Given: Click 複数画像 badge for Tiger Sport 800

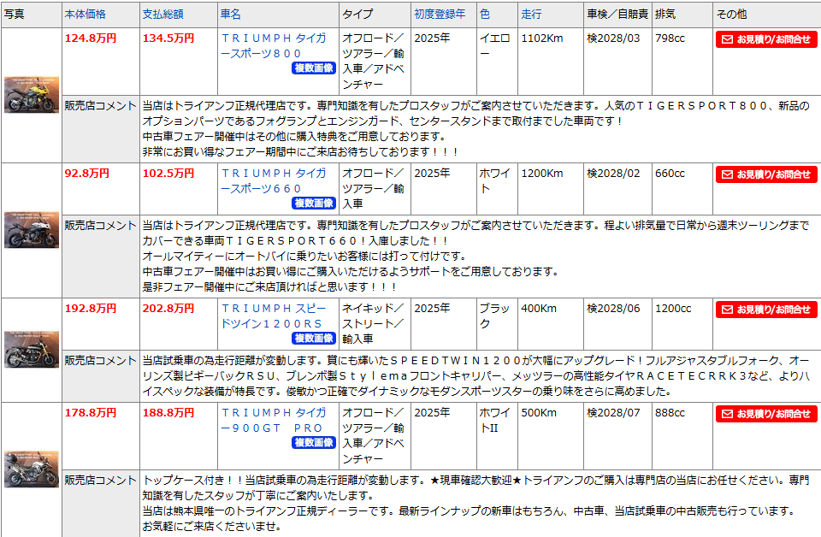Looking at the screenshot, I should 313,68.
